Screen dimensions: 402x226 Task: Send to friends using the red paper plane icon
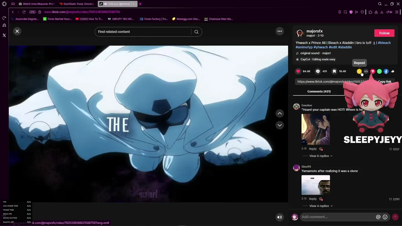click(x=372, y=71)
